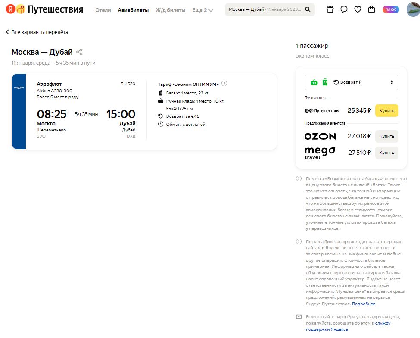Click the Шереметьево airport name
Screen dimensions: 420x338
coord(51,130)
